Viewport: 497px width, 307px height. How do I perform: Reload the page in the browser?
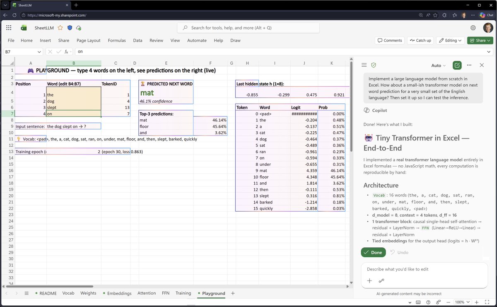(x=15, y=15)
